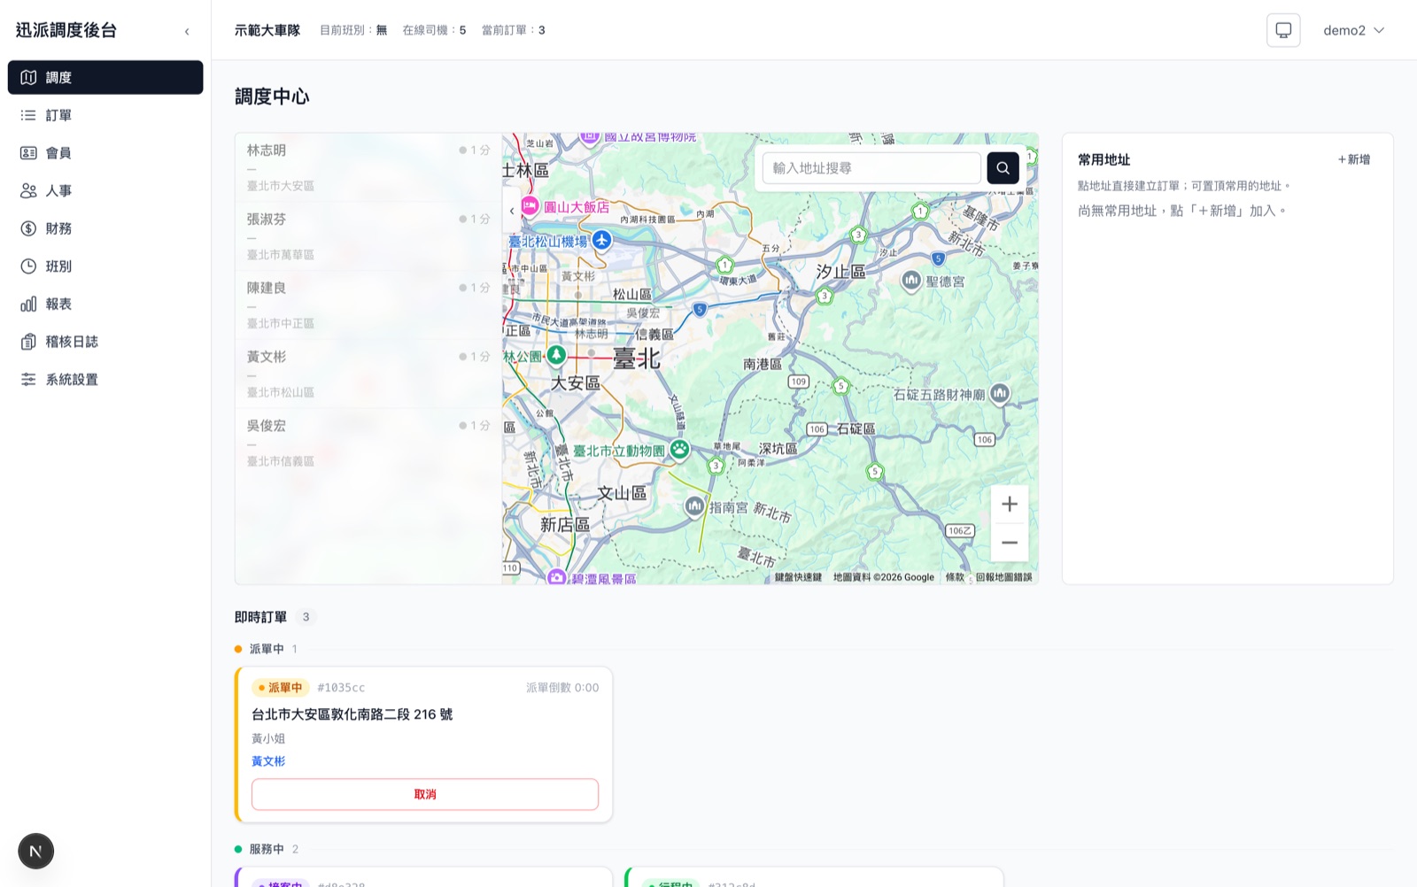Click the 派單中 1 group heading
The image size is (1417, 887).
266,649
